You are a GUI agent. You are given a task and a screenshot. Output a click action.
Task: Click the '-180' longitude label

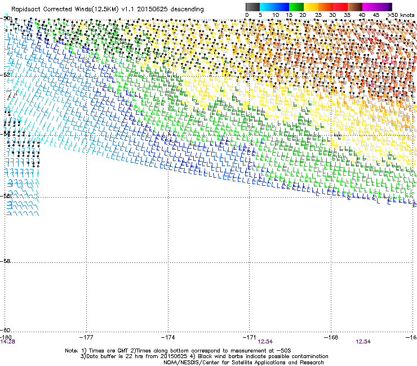pyautogui.click(x=6, y=337)
